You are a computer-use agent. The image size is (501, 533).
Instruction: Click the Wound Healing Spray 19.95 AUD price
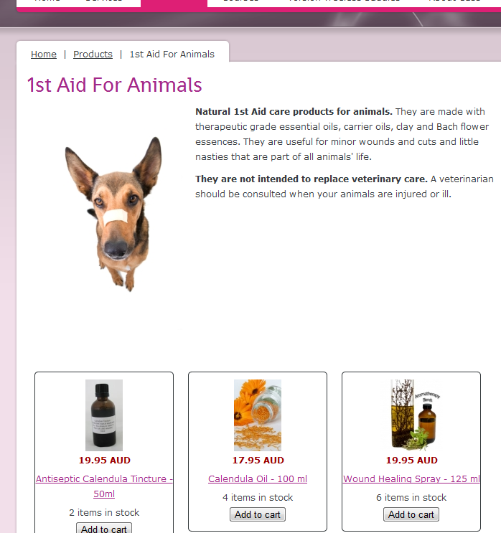coord(411,461)
